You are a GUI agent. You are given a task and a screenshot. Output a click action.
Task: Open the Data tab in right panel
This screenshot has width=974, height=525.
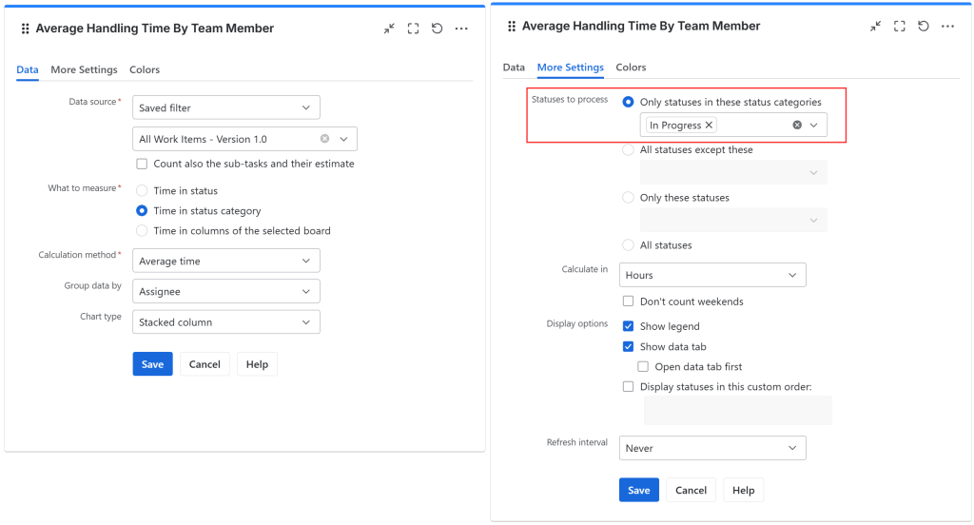(x=514, y=68)
